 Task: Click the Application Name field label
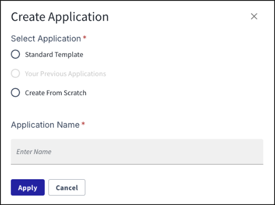[x=45, y=125]
